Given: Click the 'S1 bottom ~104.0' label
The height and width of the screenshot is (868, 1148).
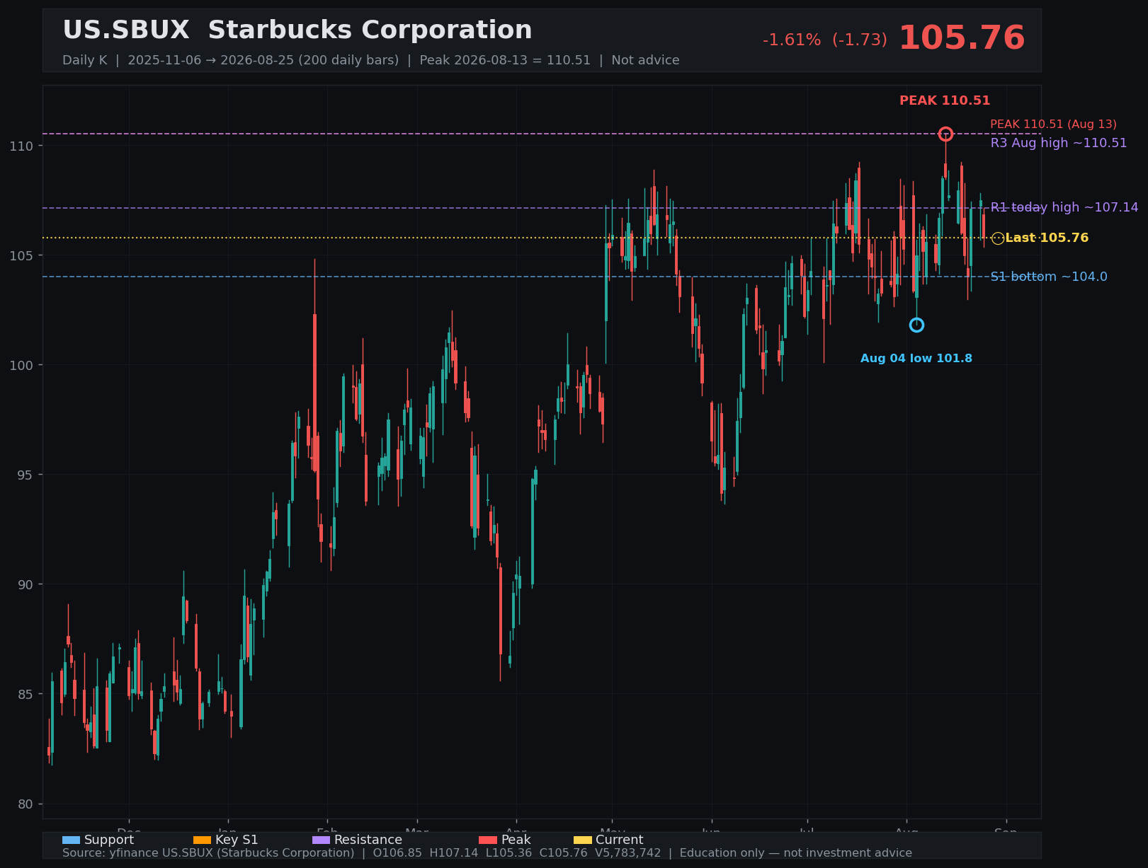Looking at the screenshot, I should pyautogui.click(x=1049, y=277).
